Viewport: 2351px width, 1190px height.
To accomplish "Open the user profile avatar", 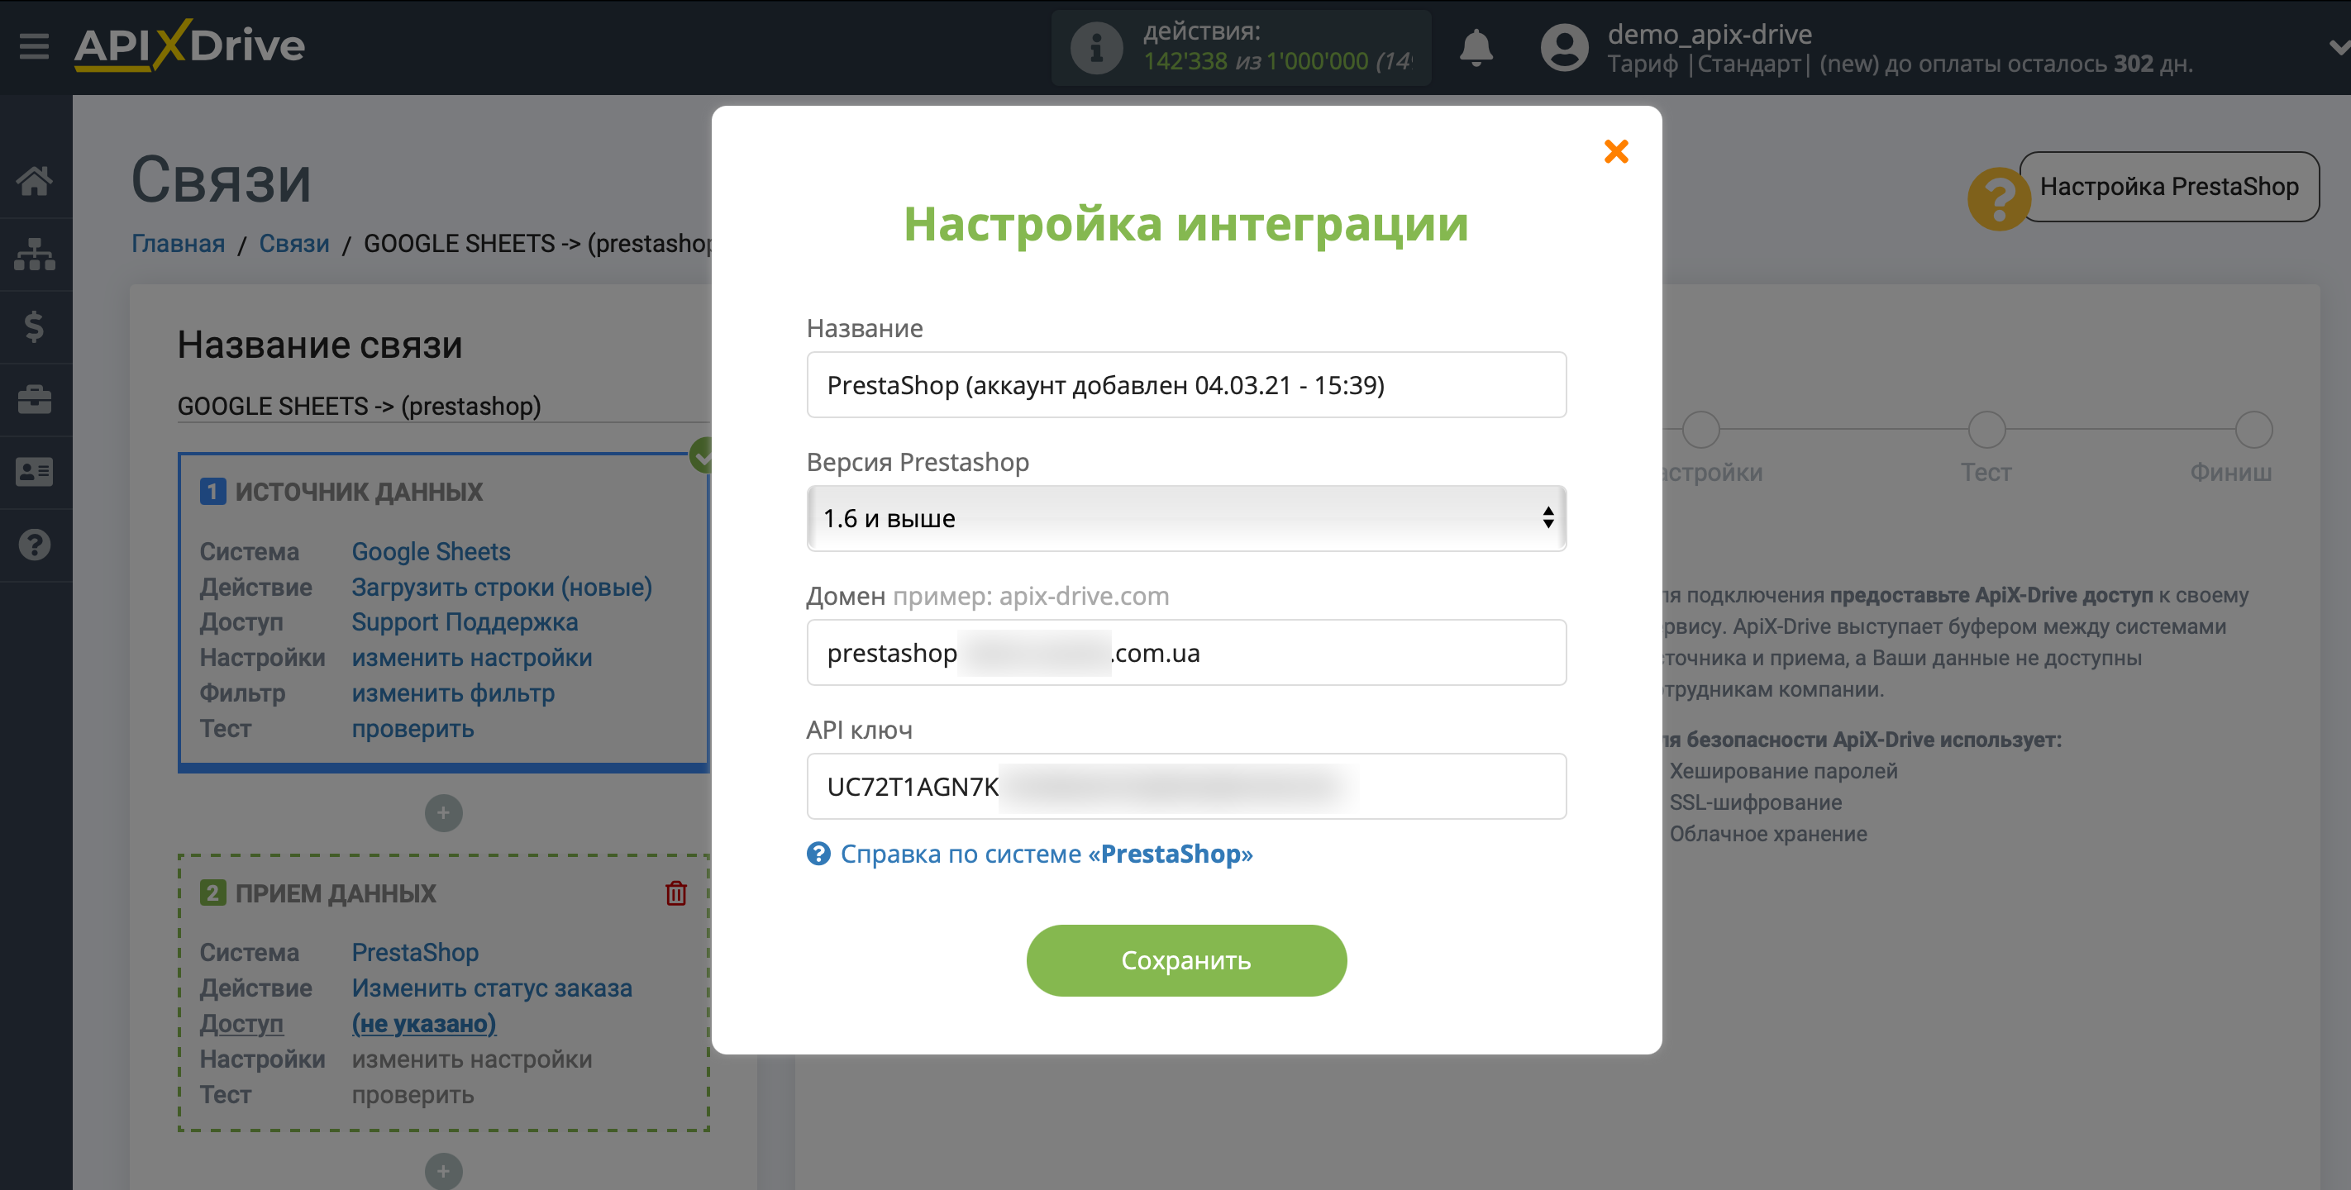I will click(x=1564, y=47).
